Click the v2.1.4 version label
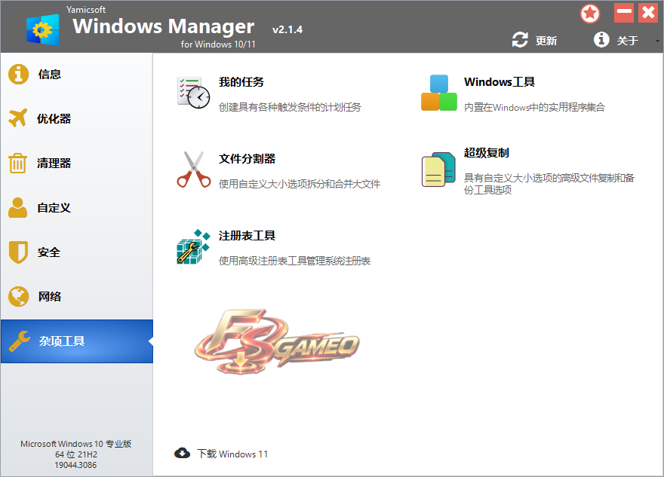The width and height of the screenshot is (664, 477). click(x=287, y=29)
